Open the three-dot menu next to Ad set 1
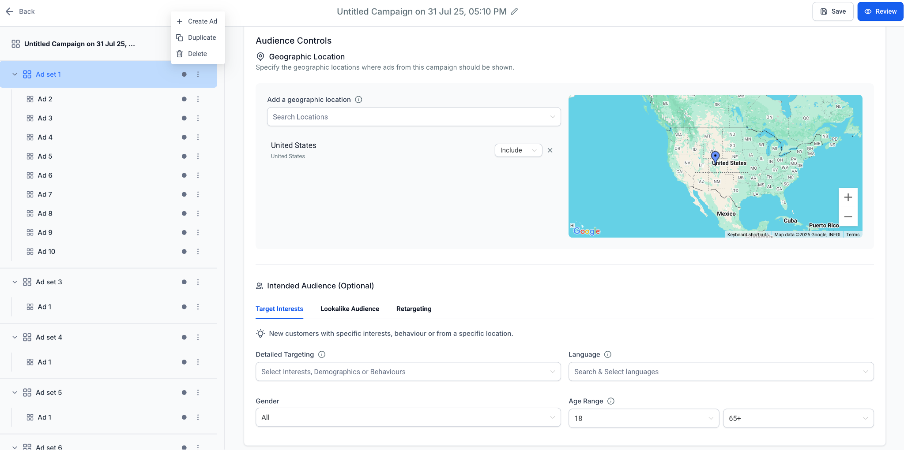Screen dimensions: 904x450 click(x=198, y=74)
